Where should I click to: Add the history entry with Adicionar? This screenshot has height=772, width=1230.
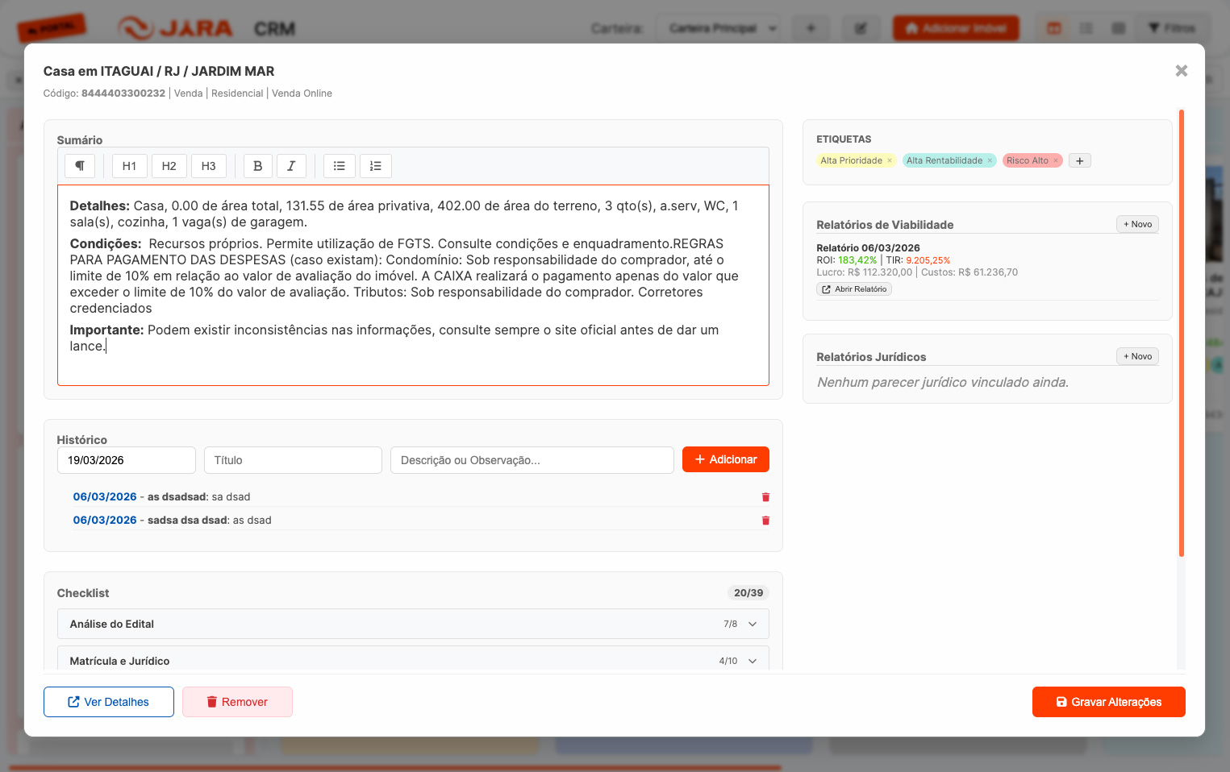tap(725, 459)
